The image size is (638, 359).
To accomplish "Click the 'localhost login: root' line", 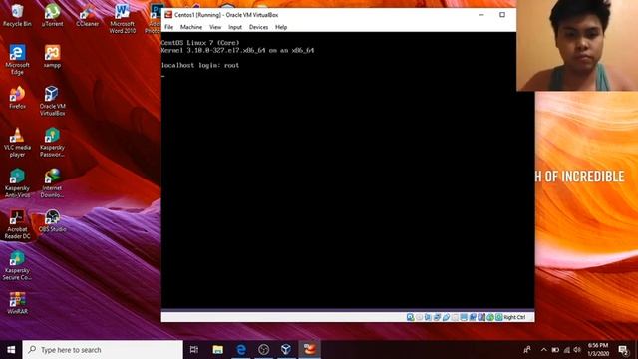I will pos(200,65).
